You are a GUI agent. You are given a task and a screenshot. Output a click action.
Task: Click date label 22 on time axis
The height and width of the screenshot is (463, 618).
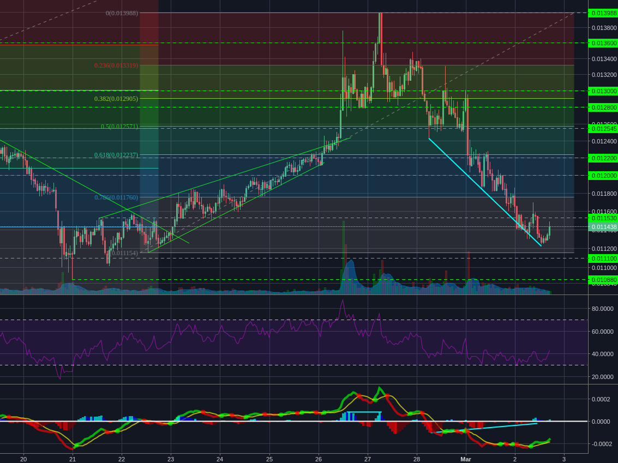click(x=122, y=459)
